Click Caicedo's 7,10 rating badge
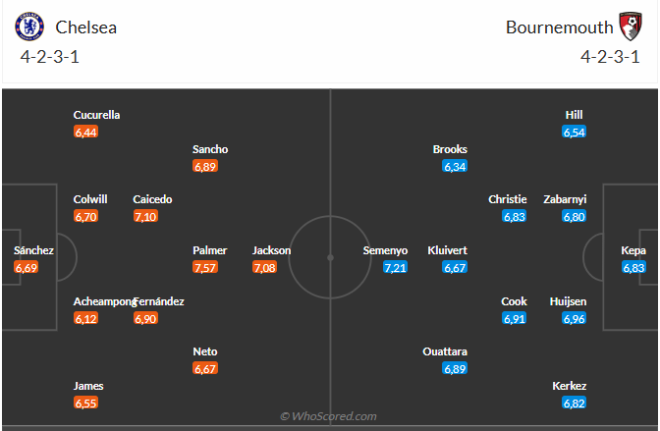This screenshot has height=431, width=660. (145, 216)
